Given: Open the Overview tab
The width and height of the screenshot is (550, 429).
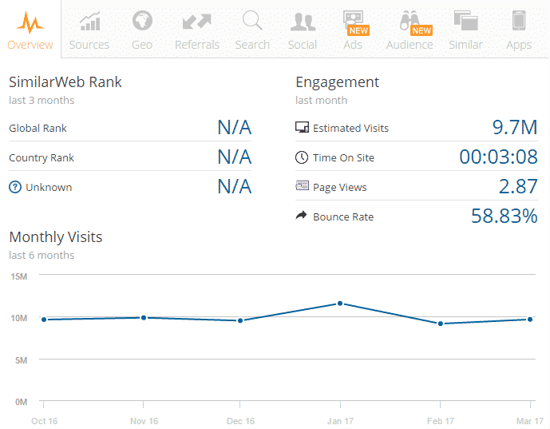Looking at the screenshot, I should 30,30.
